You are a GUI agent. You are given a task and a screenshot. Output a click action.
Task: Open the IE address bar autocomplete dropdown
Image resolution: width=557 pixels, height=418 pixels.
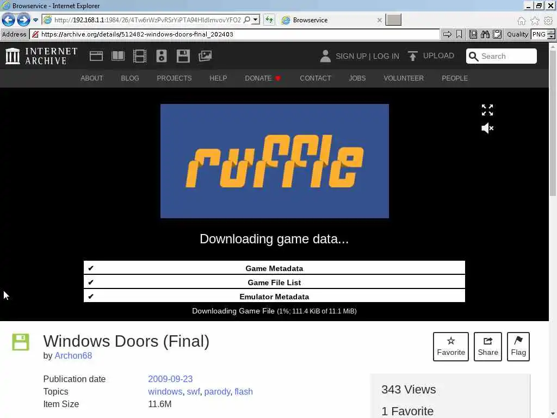[256, 20]
